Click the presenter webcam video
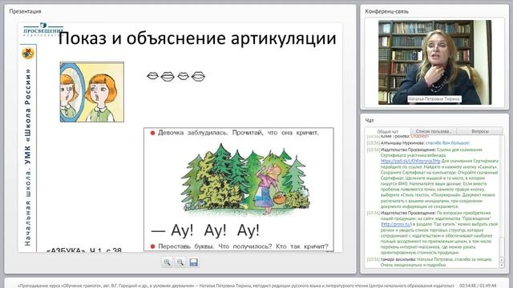513x288 pixels. 434,62
